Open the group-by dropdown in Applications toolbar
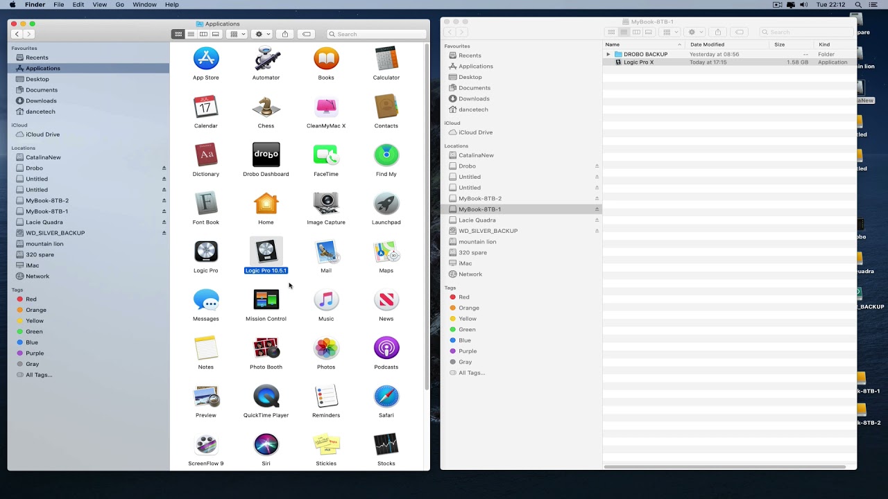888x499 pixels. point(237,34)
